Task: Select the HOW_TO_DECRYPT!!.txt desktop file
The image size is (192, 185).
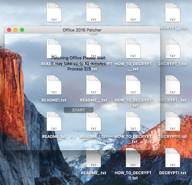Action: tap(133, 158)
